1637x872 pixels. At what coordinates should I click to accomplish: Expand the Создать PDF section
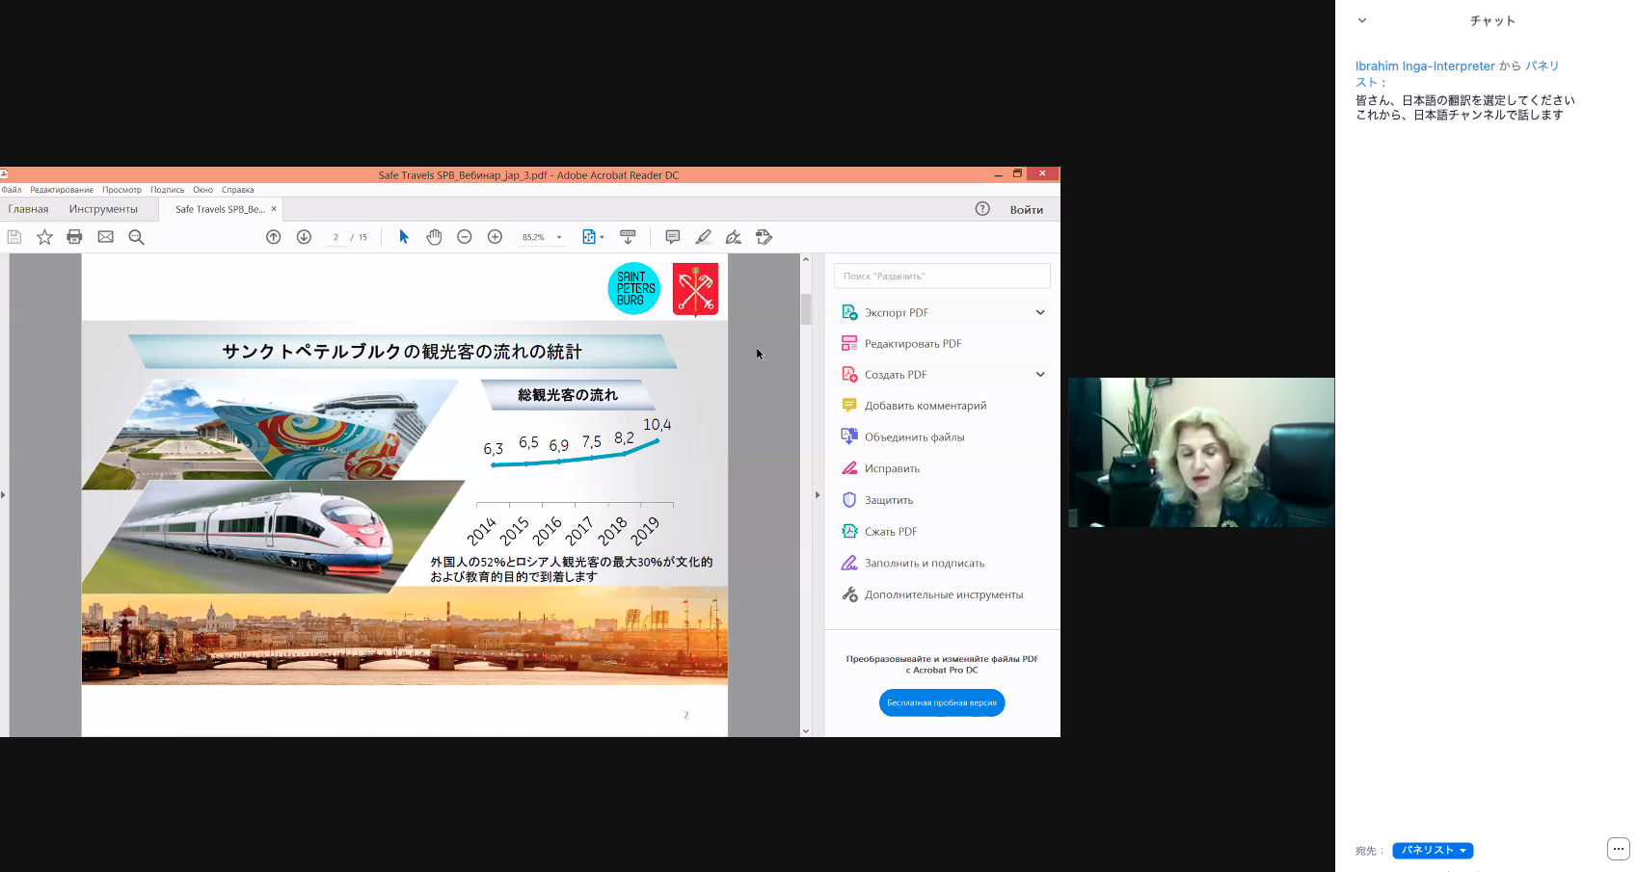1040,375
